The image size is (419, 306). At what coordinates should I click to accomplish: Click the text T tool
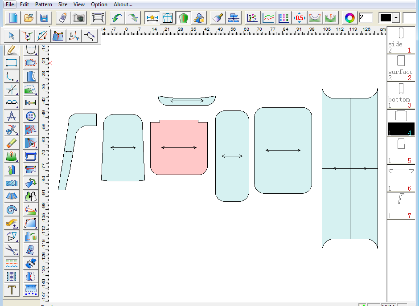[x=12, y=290]
